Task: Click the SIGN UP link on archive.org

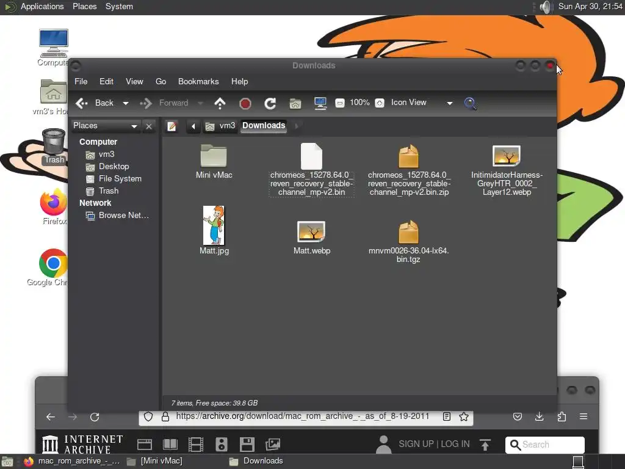Action: [x=416, y=444]
